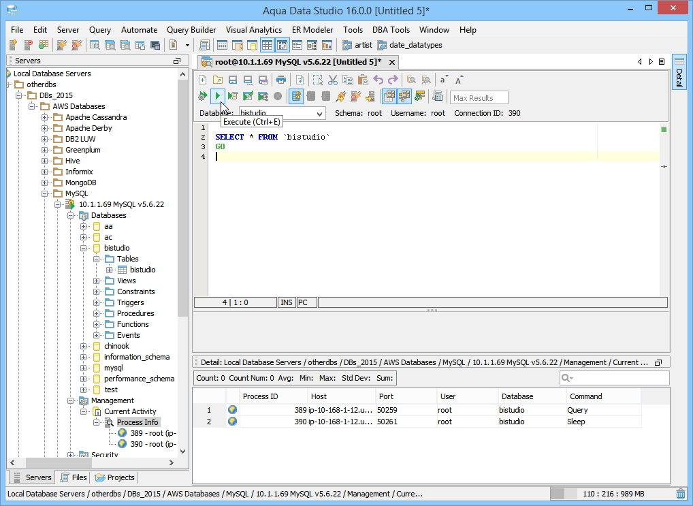
Task: Open the vertical Detail side tab
Action: pos(679,72)
